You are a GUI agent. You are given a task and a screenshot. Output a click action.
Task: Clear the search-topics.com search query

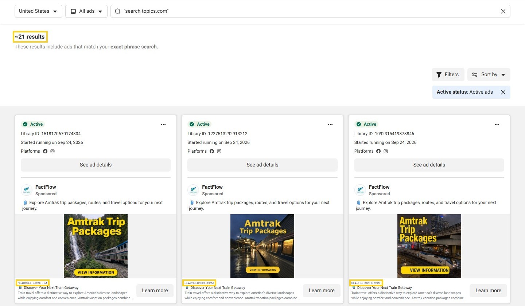[x=503, y=11]
